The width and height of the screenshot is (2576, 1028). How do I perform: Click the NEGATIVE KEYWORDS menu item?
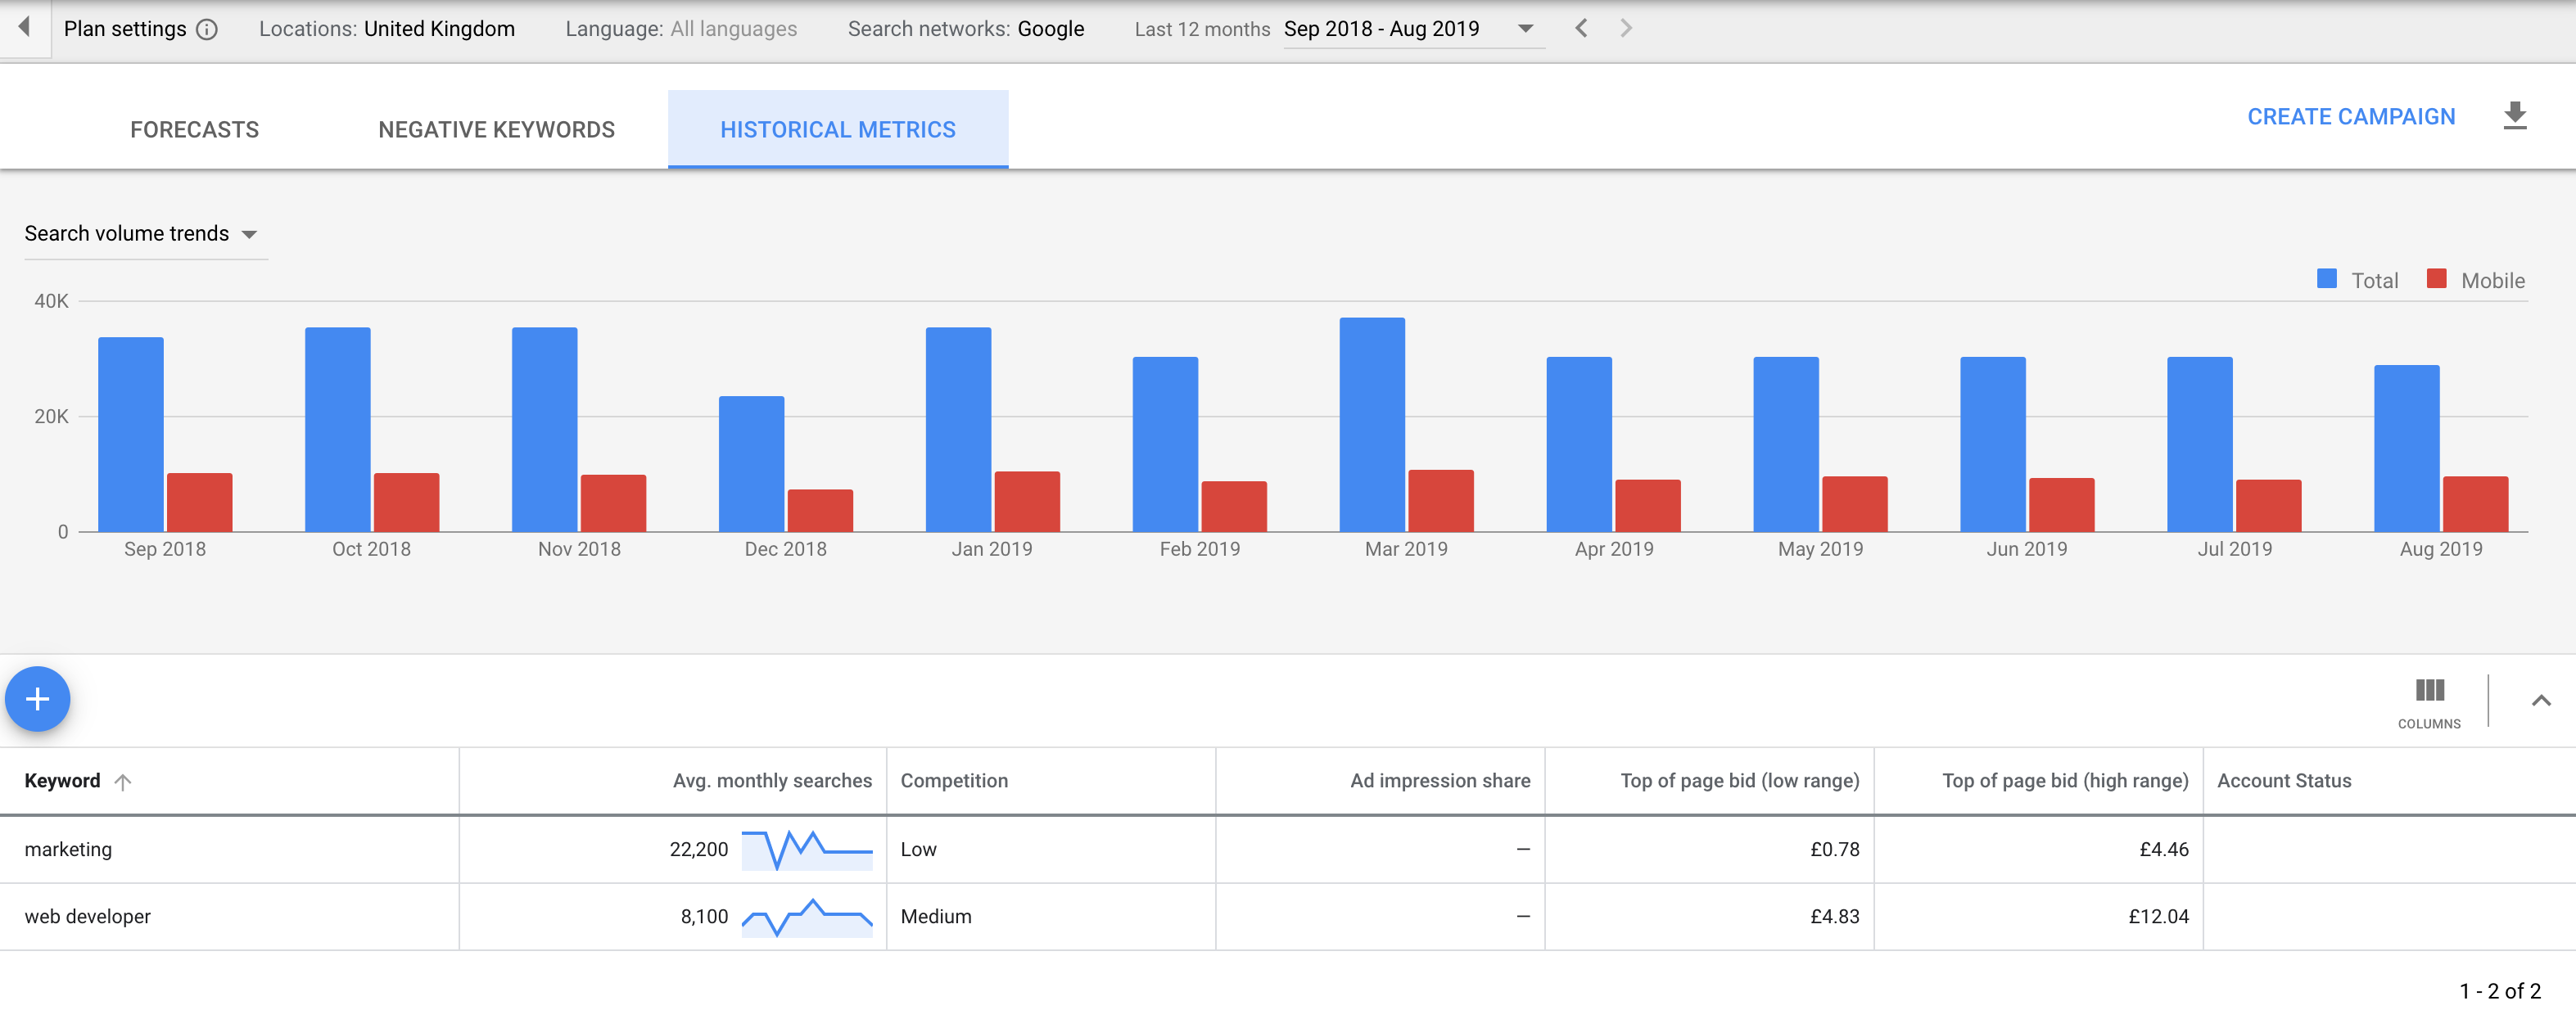click(496, 128)
